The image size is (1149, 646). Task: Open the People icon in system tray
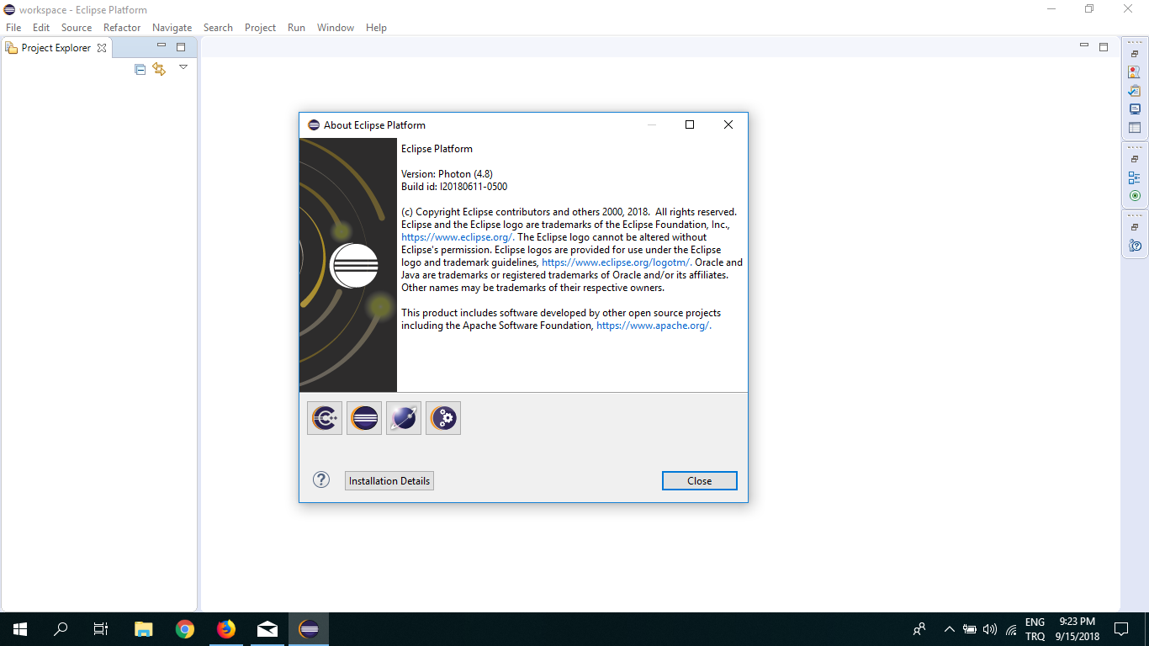pyautogui.click(x=919, y=629)
